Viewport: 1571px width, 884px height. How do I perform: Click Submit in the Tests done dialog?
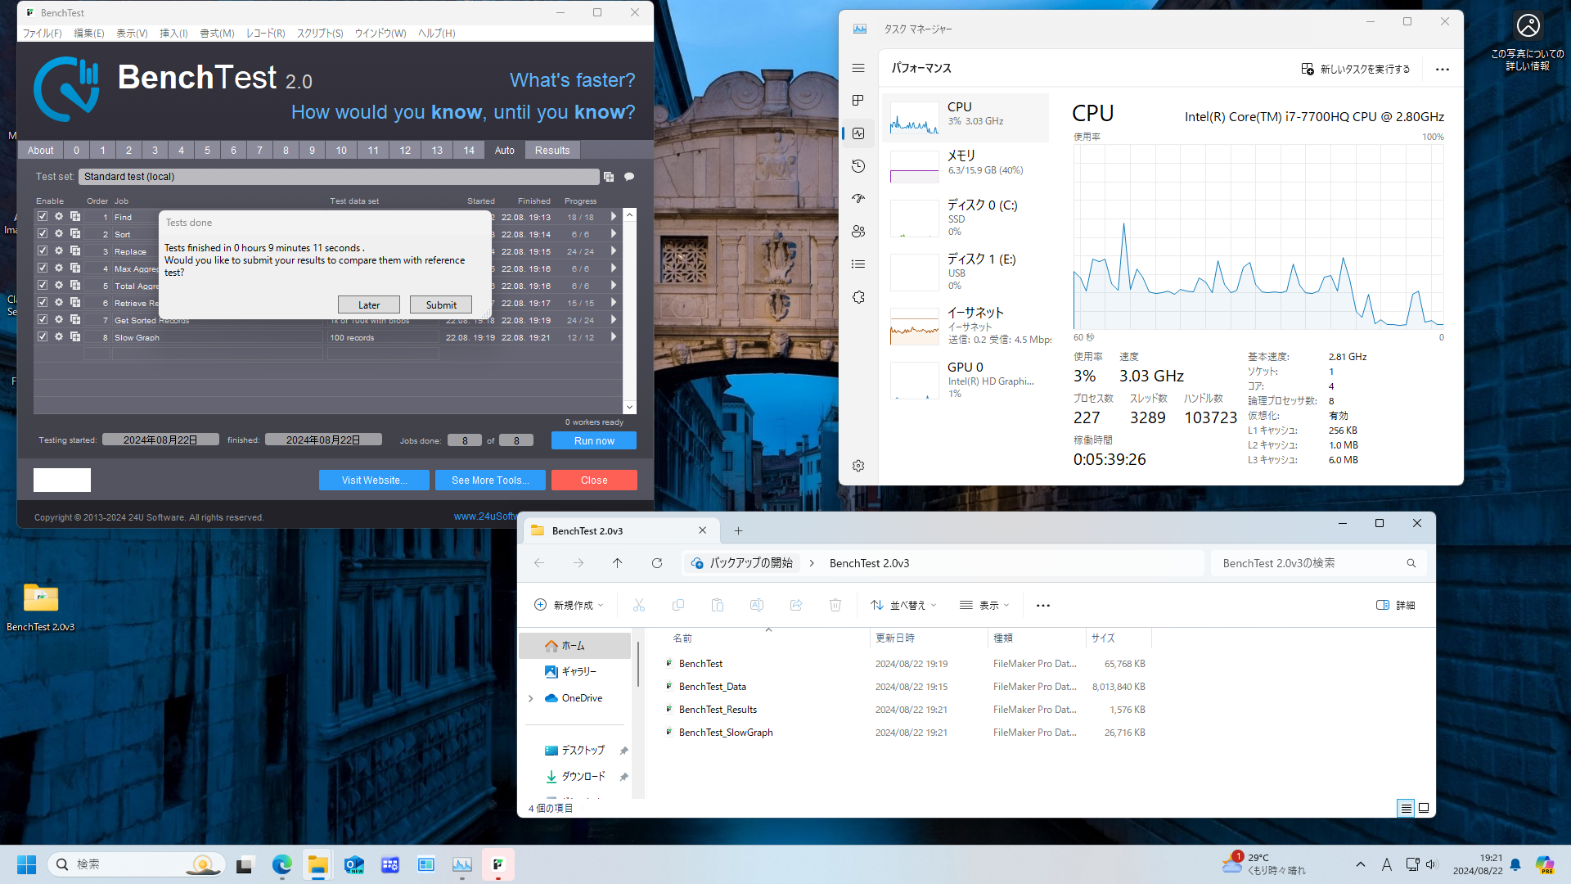[x=441, y=305]
